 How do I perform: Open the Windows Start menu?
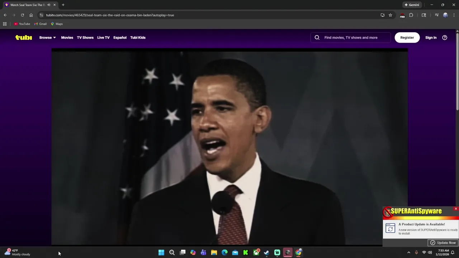click(161, 253)
